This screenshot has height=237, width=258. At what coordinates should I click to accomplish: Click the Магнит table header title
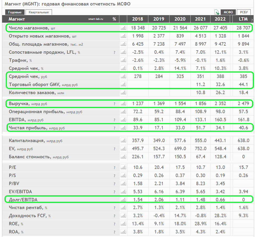[x=17, y=19]
